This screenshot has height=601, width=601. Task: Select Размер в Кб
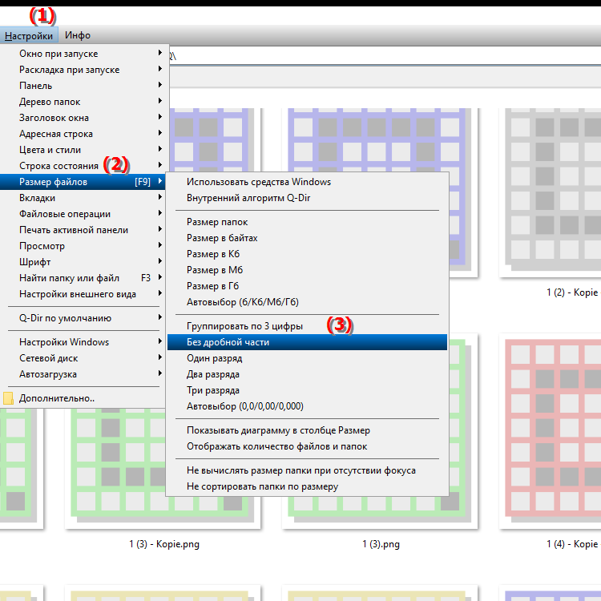[307, 254]
